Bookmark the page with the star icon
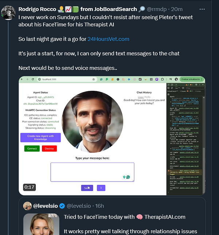The width and height of the screenshot is (219, 235). point(93,79)
